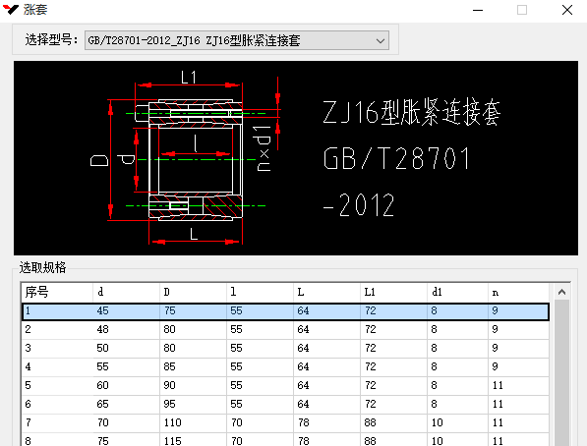Image resolution: width=587 pixels, height=446 pixels.
Task: Click the ZJ16 coupling sleeve preview drawing
Action: coord(296,158)
